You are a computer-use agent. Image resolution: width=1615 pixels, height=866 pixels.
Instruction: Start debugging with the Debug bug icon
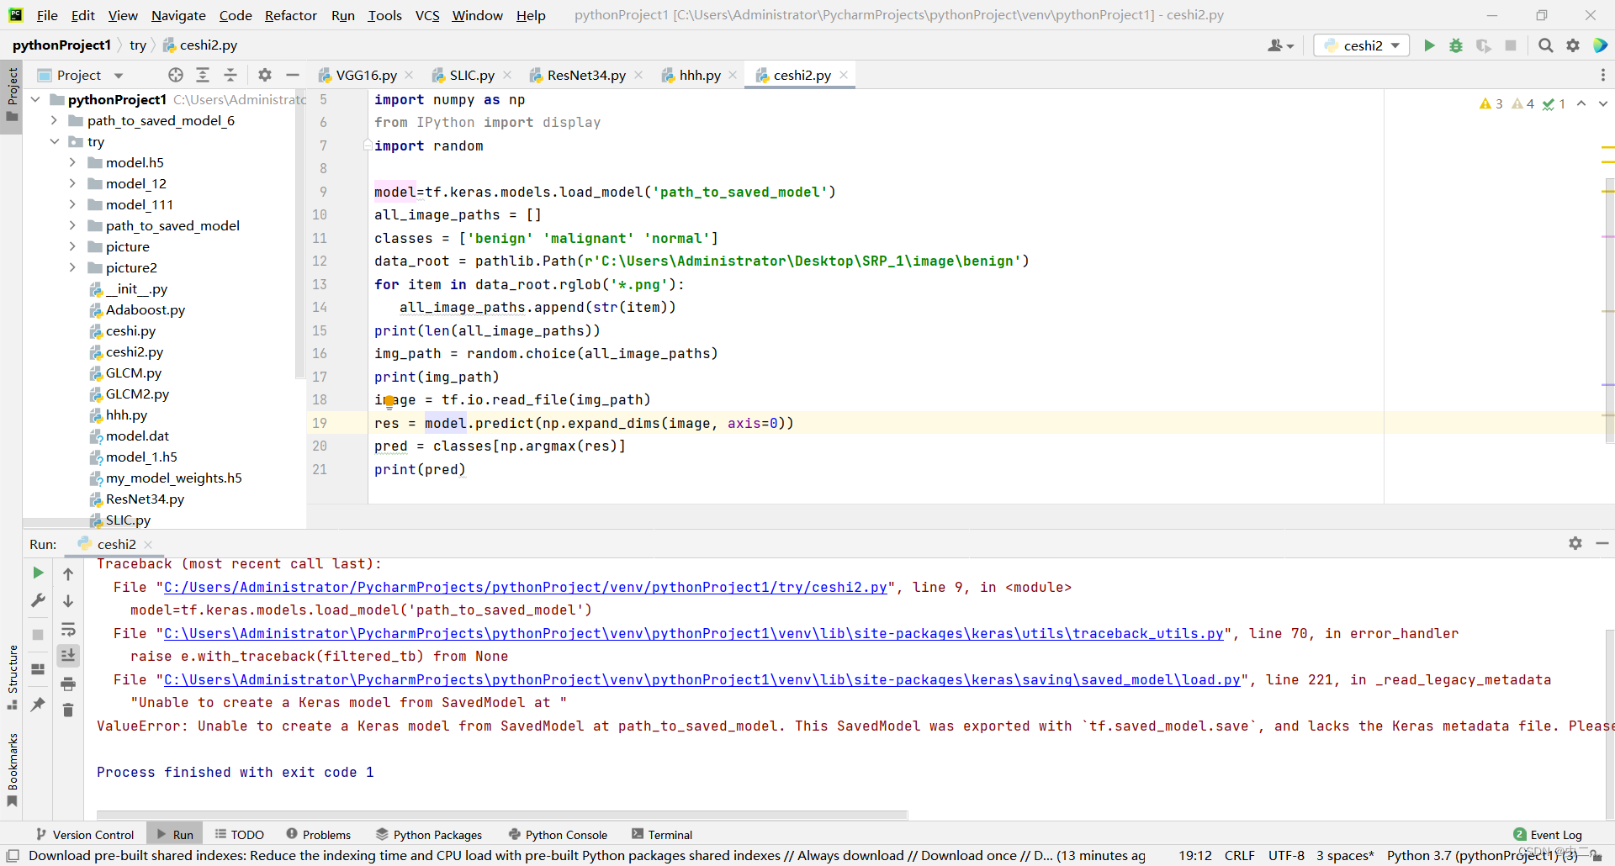click(x=1457, y=45)
